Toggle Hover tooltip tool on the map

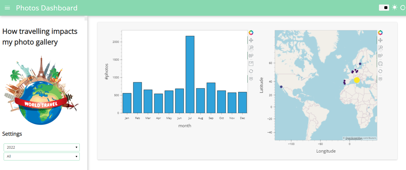point(380,79)
